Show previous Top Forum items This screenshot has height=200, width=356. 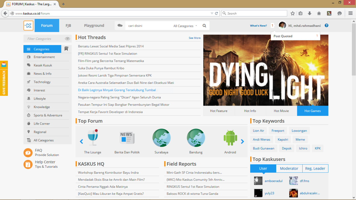81,141
